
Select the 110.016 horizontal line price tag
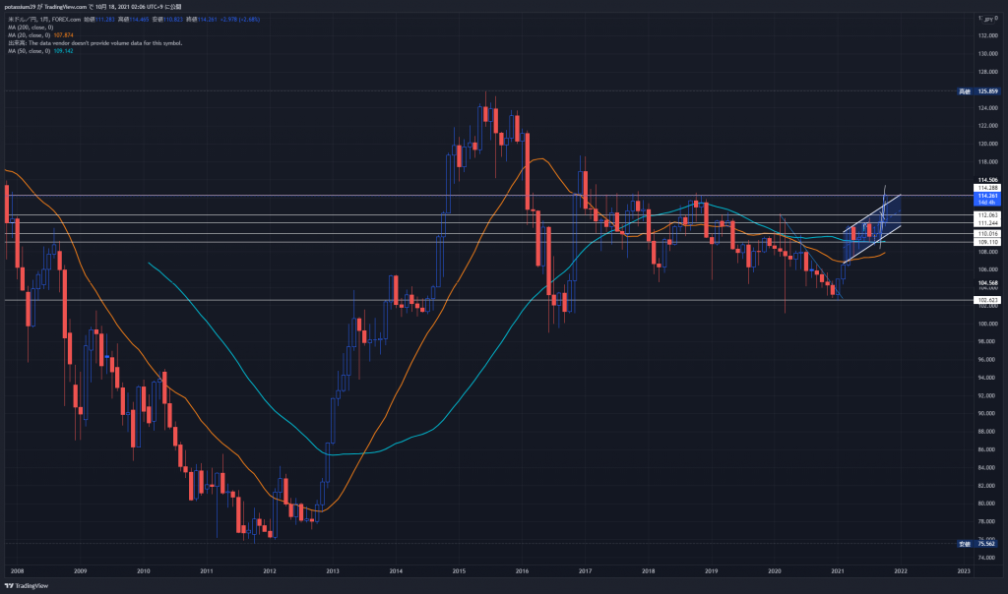(x=987, y=233)
